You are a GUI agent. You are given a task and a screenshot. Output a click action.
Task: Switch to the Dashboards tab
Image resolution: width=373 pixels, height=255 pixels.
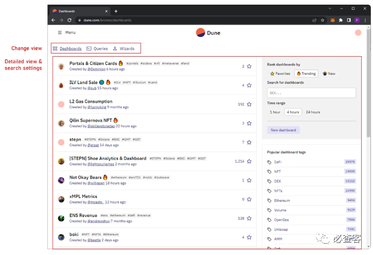(67, 48)
